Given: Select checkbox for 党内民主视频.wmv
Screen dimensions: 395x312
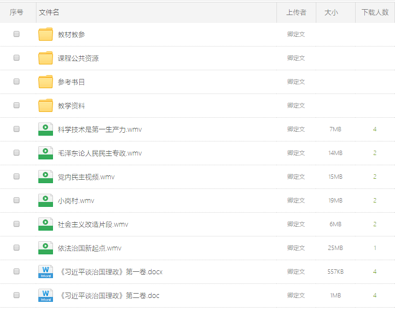Looking at the screenshot, I should (17, 177).
